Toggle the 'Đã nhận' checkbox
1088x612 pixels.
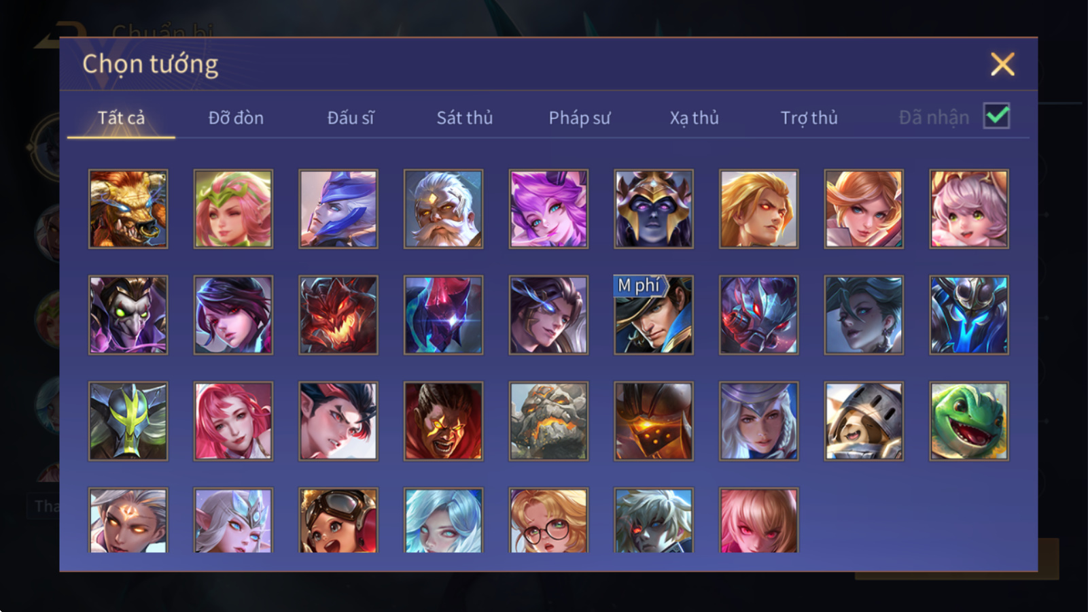[x=997, y=116]
